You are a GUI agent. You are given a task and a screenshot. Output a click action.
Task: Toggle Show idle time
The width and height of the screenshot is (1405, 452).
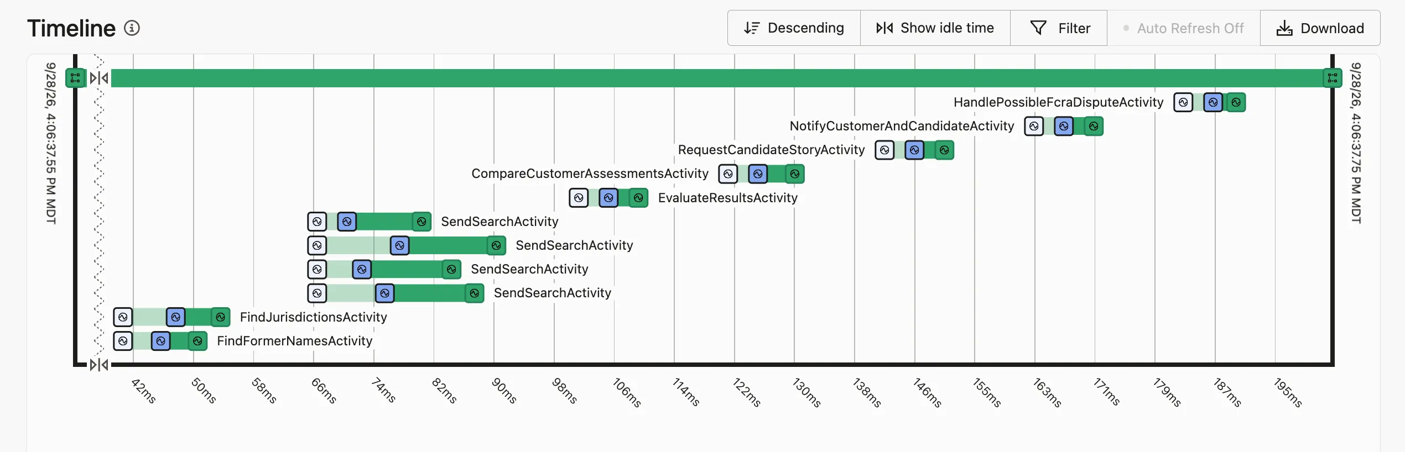coord(935,28)
